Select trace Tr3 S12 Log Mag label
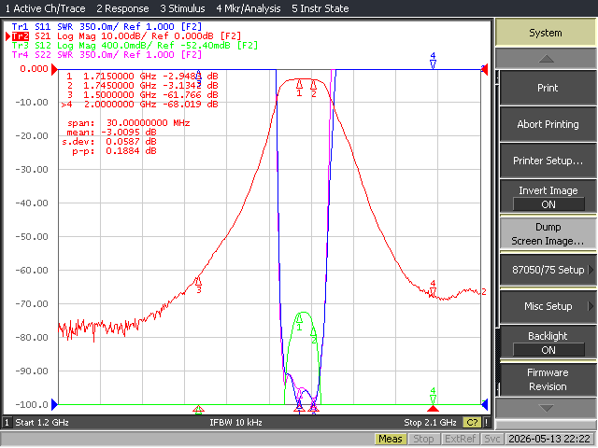The width and height of the screenshot is (598, 448). (135, 46)
